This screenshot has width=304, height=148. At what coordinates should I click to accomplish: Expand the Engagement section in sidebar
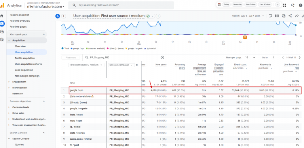(19, 82)
